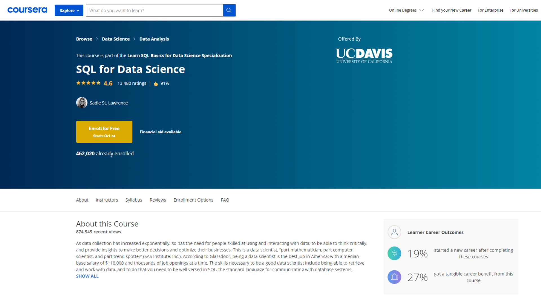Focus the 'What do you want to learn?' search box
Viewport: 541px width, 304px height.
[154, 10]
